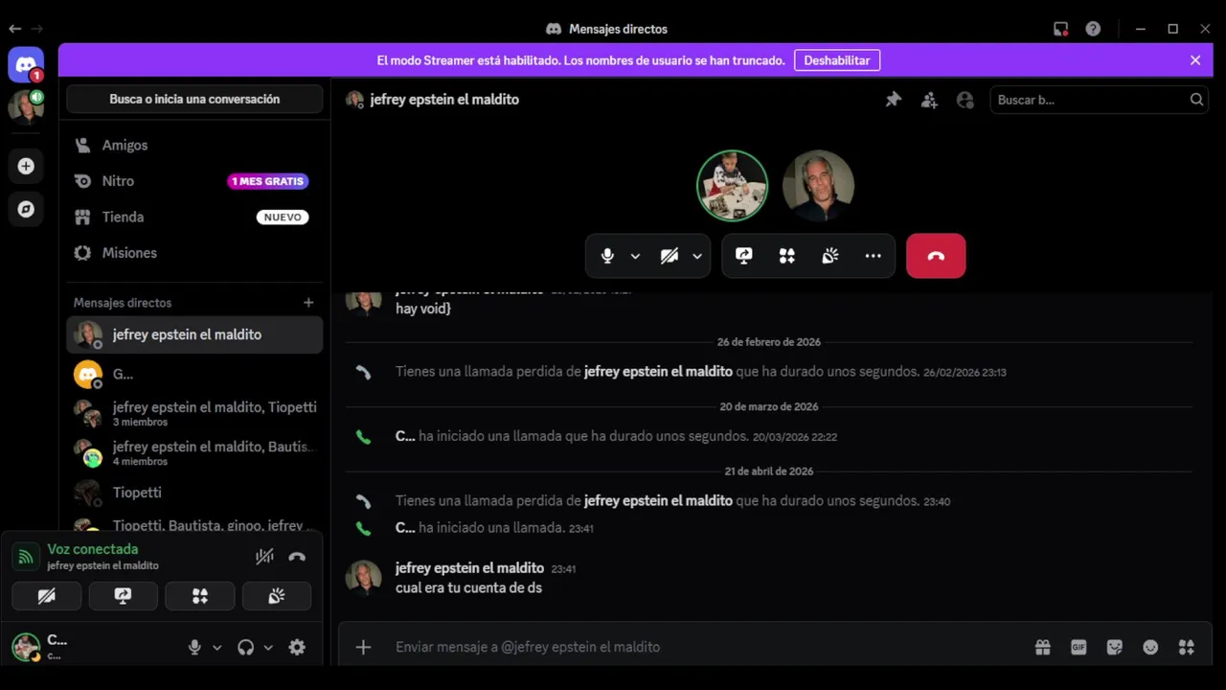Screen dimensions: 1226x690
Task: Select the jefrey epstein el maldito DM
Action: (194, 334)
